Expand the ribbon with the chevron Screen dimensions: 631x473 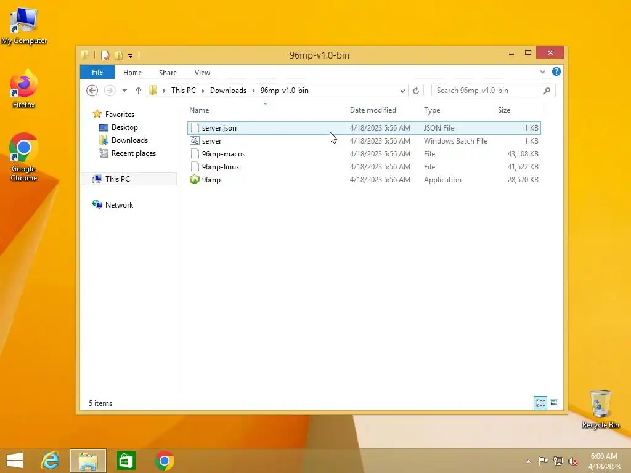pos(543,71)
